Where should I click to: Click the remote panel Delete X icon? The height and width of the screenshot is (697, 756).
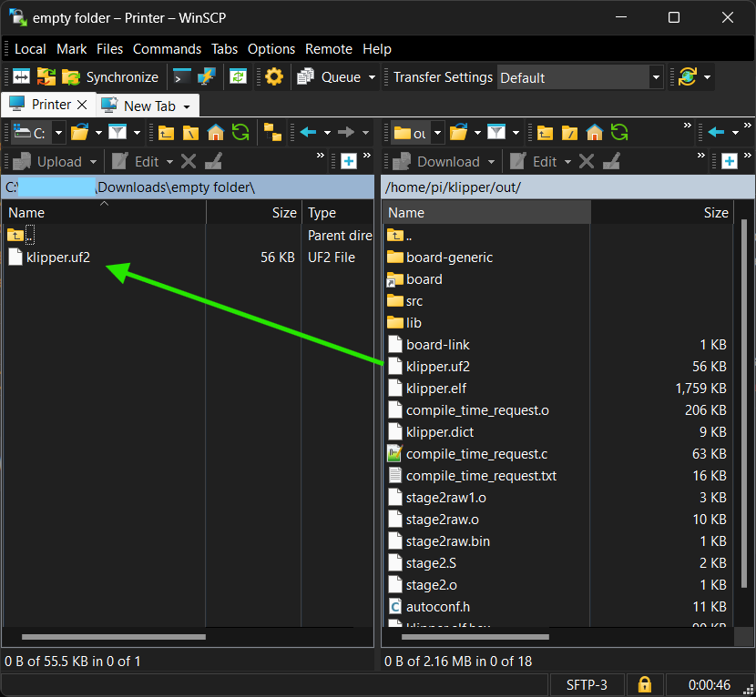[x=587, y=161]
